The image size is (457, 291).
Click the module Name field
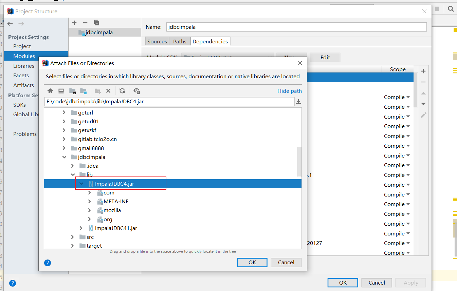[x=296, y=27]
